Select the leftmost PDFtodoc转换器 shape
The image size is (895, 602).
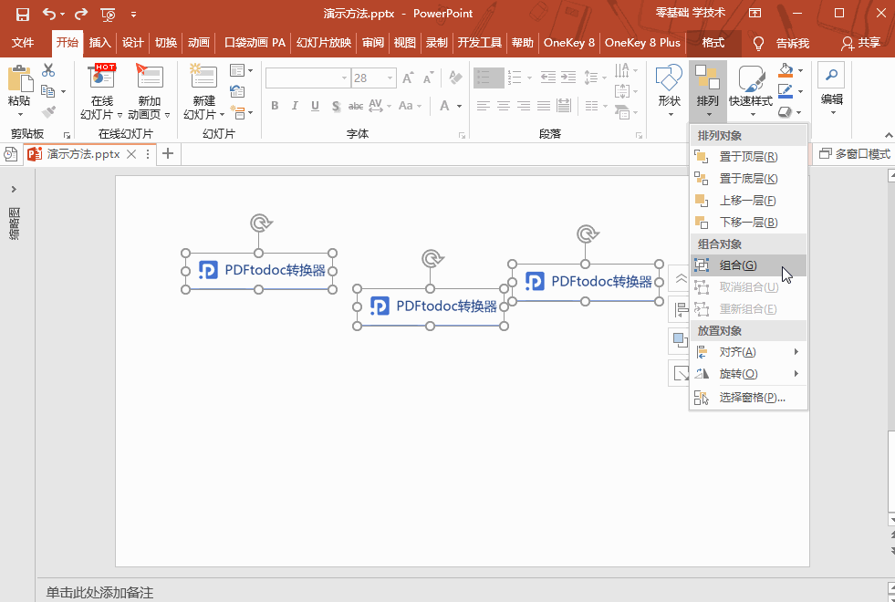tap(258, 271)
